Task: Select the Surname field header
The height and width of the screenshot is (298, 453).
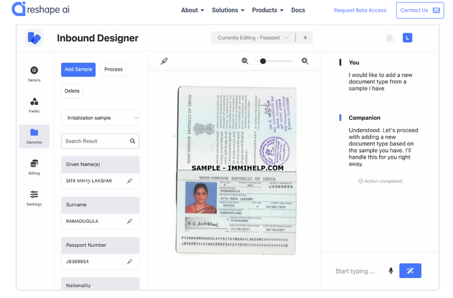Action: pyautogui.click(x=100, y=205)
